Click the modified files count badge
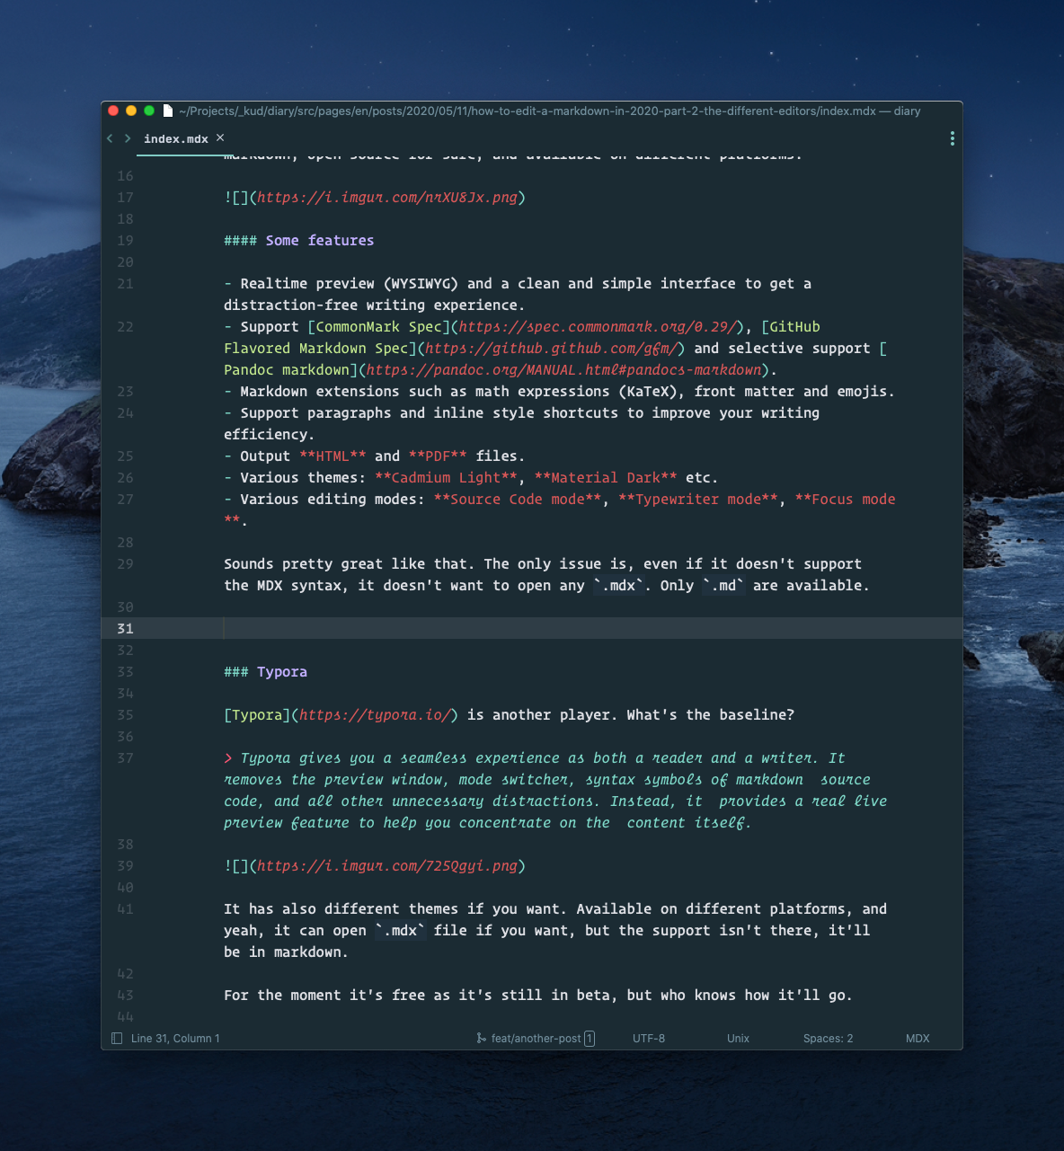The height and width of the screenshot is (1151, 1064). pyautogui.click(x=590, y=1038)
